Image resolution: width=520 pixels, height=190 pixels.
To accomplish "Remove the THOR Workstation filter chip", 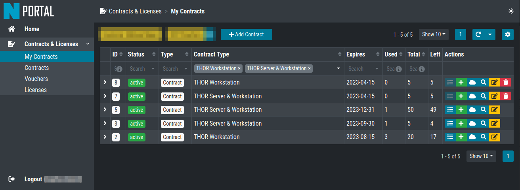I will pos(239,69).
